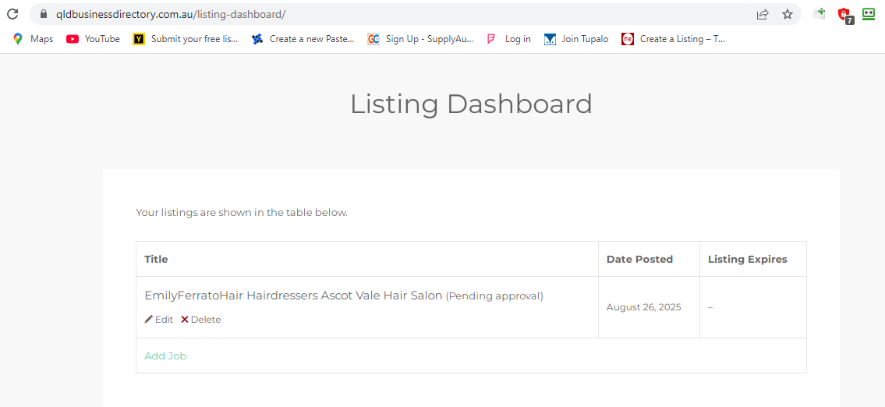The width and height of the screenshot is (885, 407).
Task: Delete the EmilyFerratoHair listing
Action: click(x=201, y=320)
